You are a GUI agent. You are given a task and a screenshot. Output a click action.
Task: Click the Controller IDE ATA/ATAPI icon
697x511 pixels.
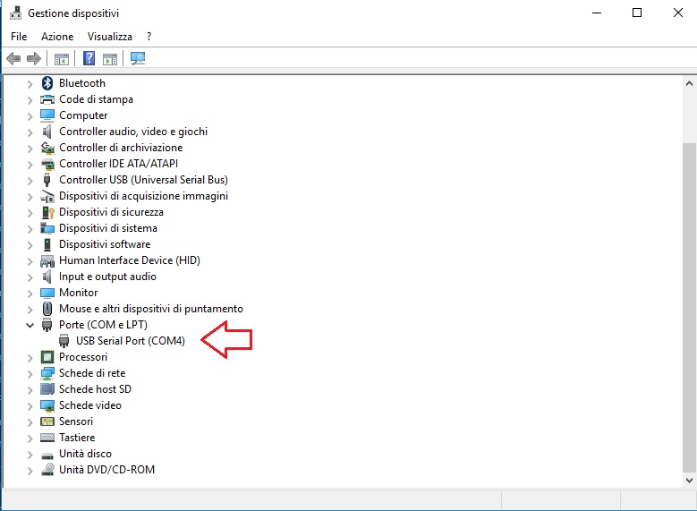tap(47, 164)
